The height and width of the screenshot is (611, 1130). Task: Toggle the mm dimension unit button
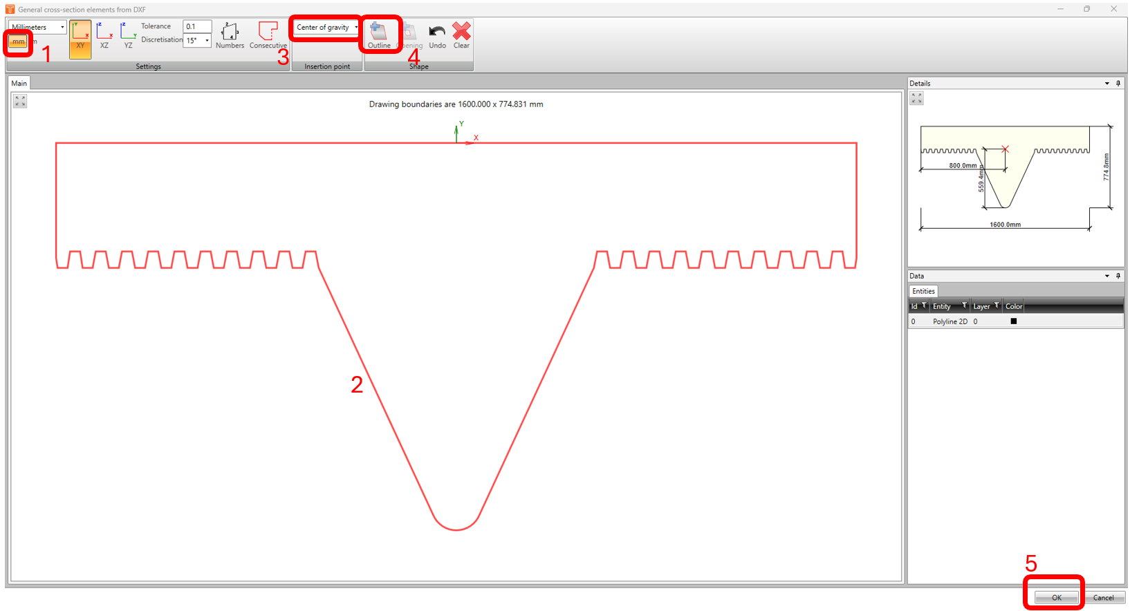tap(18, 42)
